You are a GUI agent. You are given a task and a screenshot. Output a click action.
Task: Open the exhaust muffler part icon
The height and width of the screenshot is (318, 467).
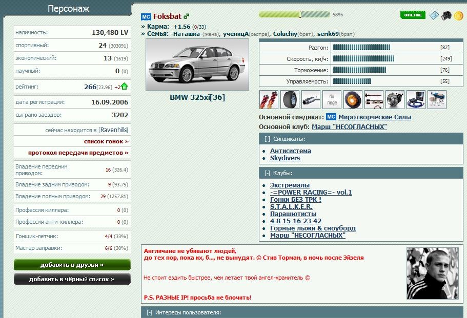point(311,99)
